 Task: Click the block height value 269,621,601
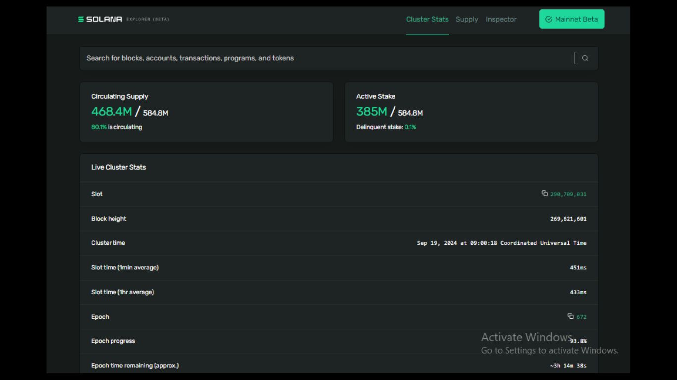[x=568, y=219]
